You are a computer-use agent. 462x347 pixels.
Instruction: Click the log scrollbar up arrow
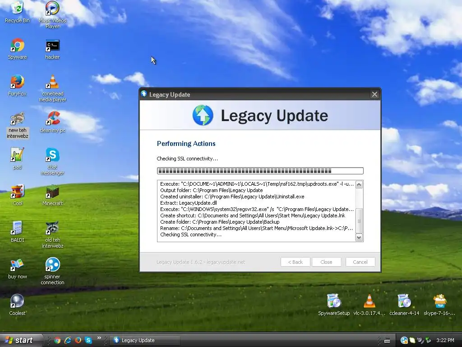click(x=359, y=185)
